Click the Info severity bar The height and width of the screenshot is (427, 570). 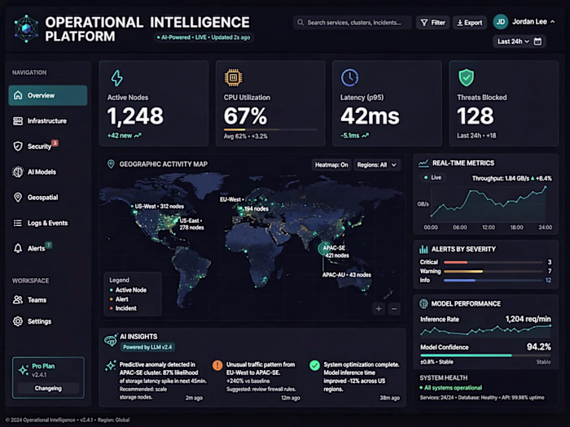493,281
